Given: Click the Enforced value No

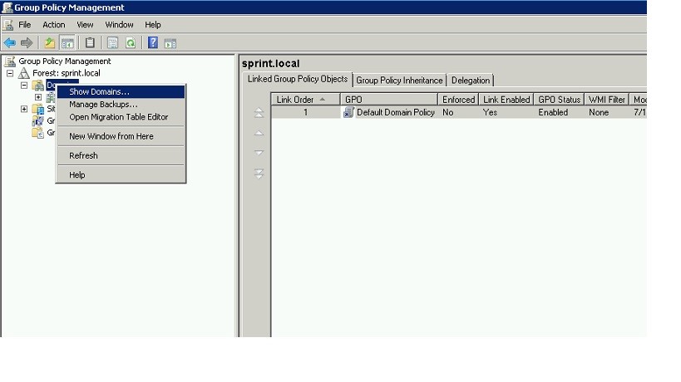Looking at the screenshot, I should point(448,112).
